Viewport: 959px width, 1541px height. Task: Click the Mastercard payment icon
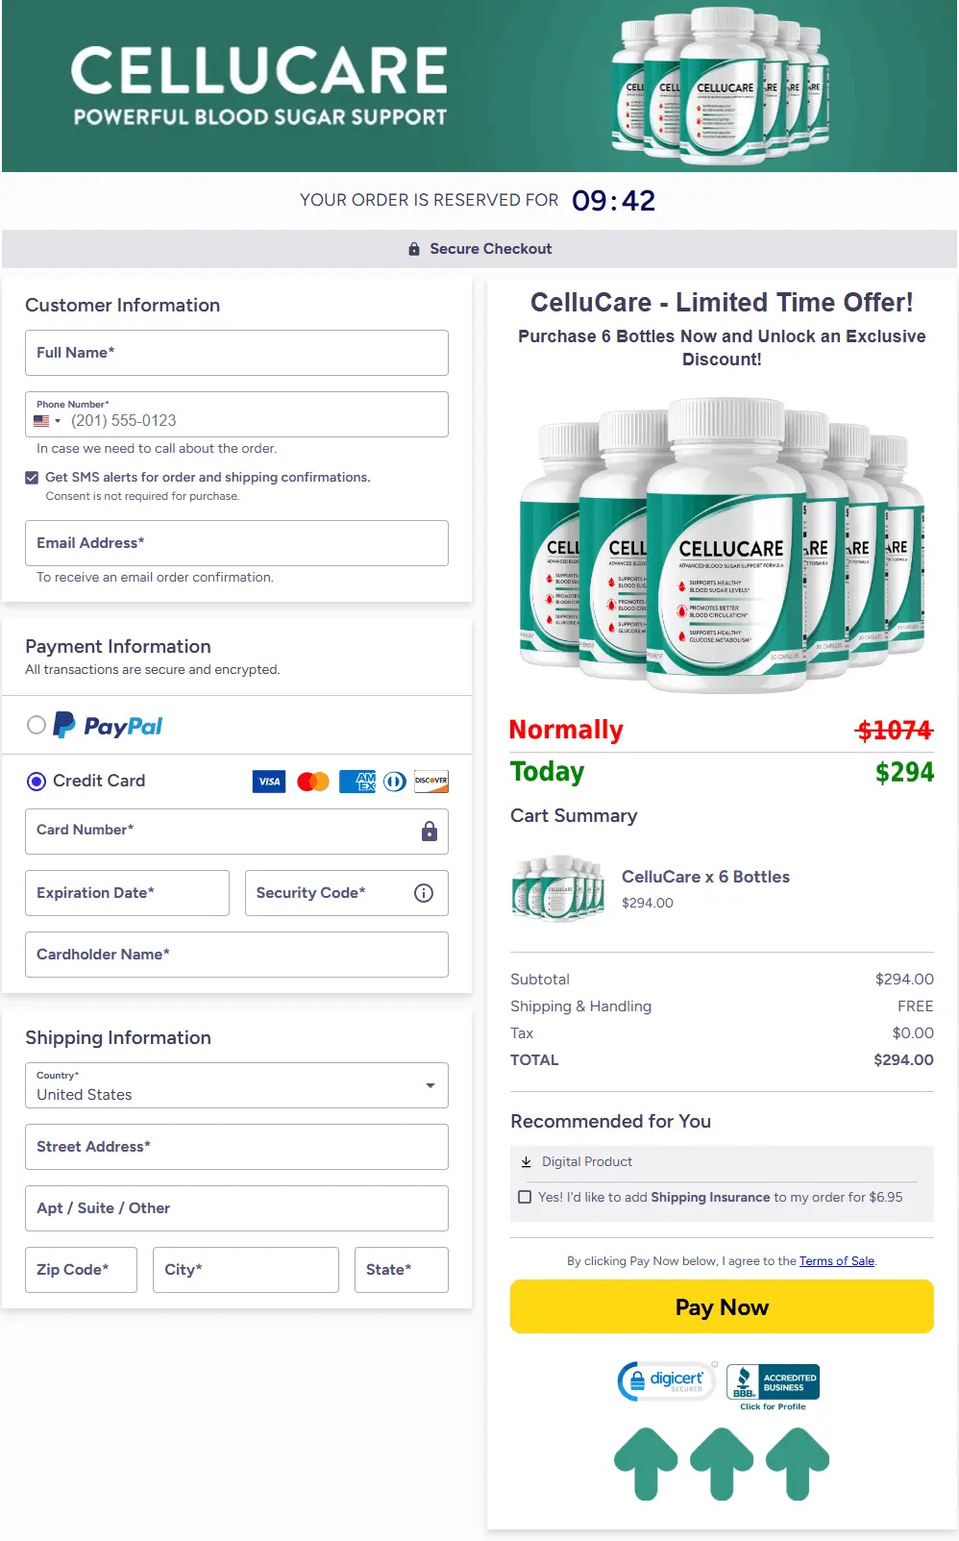click(310, 781)
